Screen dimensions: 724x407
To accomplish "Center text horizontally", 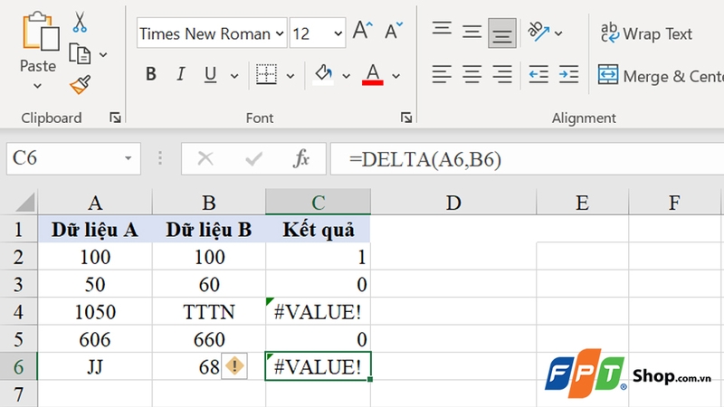I will [472, 74].
